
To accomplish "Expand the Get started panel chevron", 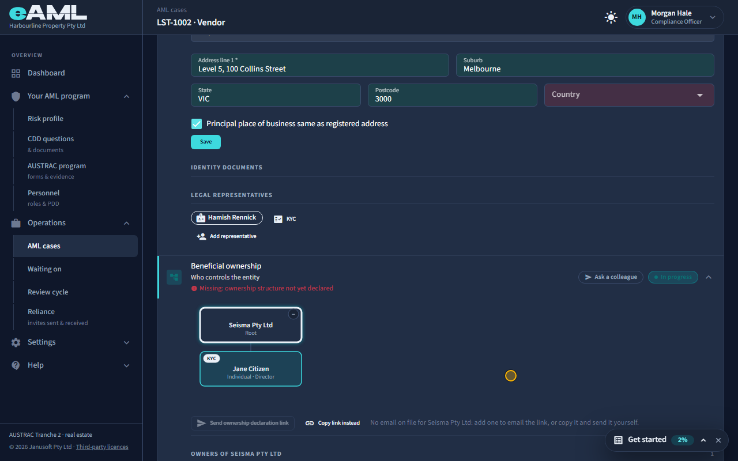I will tap(703, 440).
